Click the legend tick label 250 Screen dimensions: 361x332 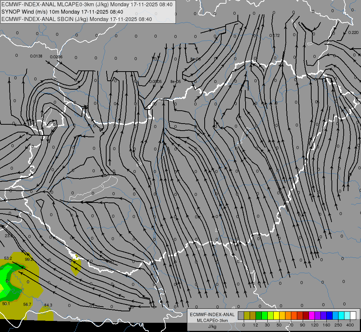point(338,325)
